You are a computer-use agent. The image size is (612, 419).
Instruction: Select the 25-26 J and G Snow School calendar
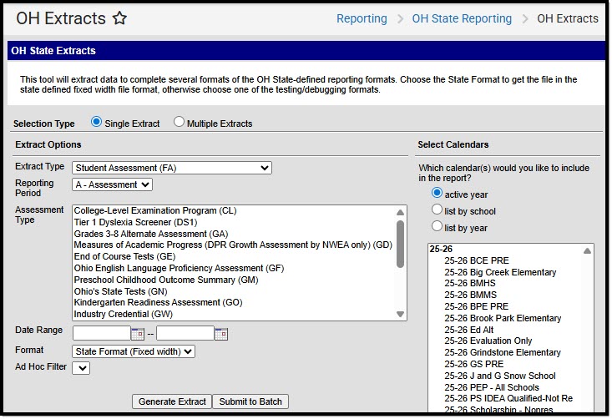pyautogui.click(x=500, y=376)
